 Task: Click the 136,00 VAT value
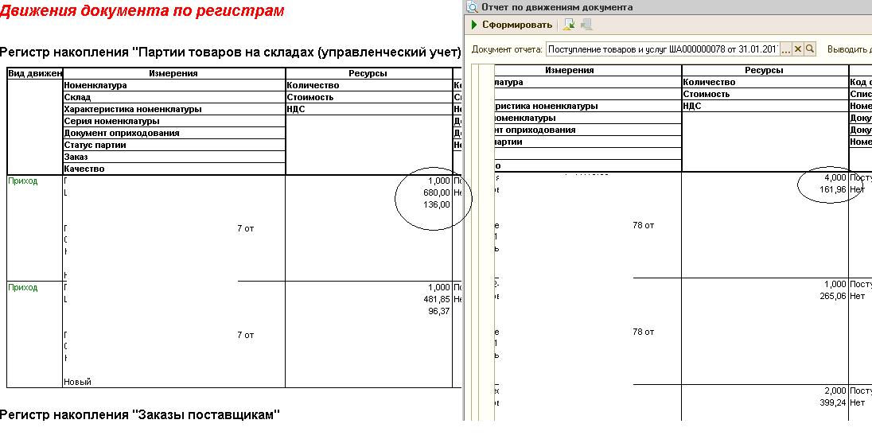click(437, 204)
